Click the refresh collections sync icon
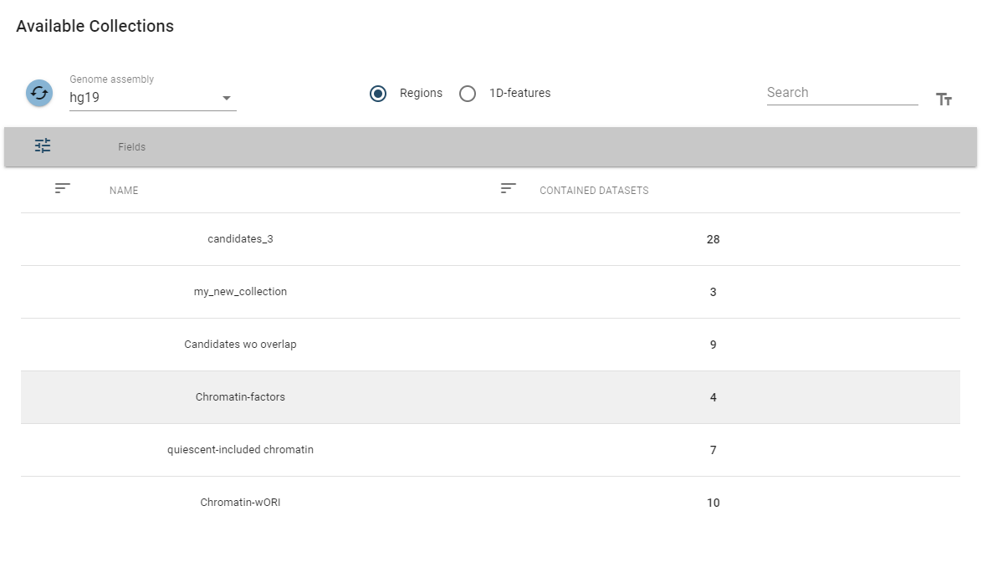The height and width of the screenshot is (562, 982). click(x=39, y=93)
